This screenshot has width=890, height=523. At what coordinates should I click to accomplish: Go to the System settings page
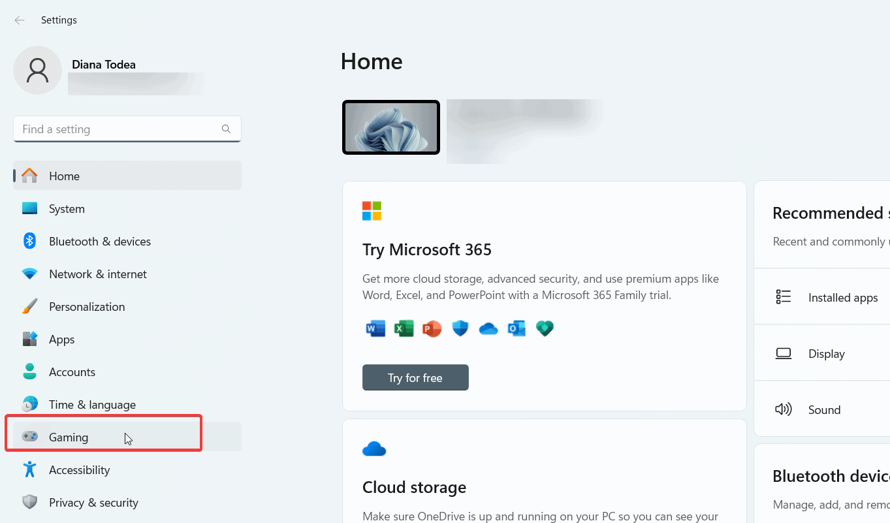[67, 209]
